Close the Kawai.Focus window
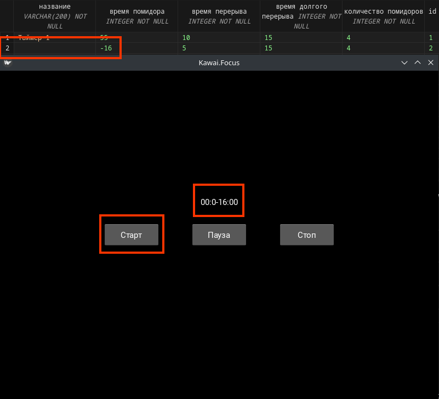439x399 pixels. 430,62
